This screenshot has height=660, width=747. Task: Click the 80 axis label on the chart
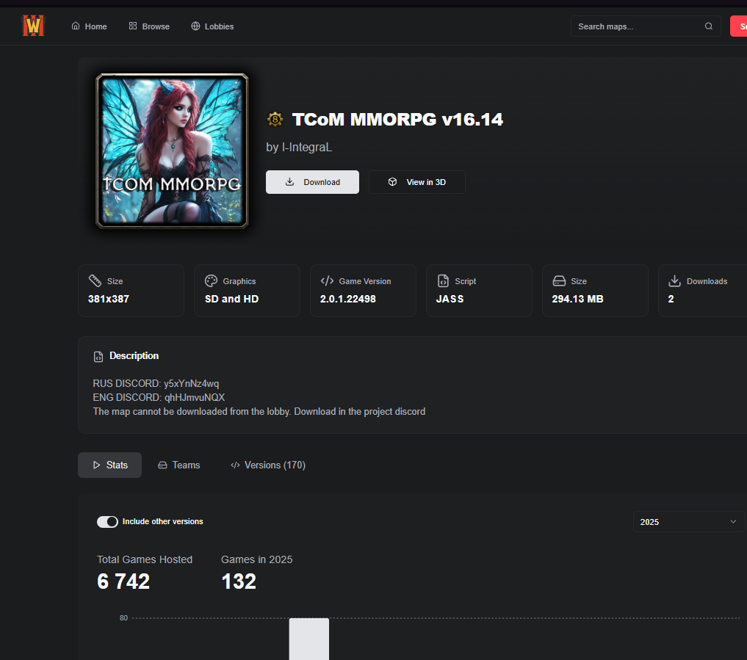click(123, 617)
